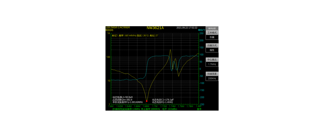The height and width of the screenshot is (131, 332).
Task: Click the 1.74M frequency axis tick
Action: (172, 106)
